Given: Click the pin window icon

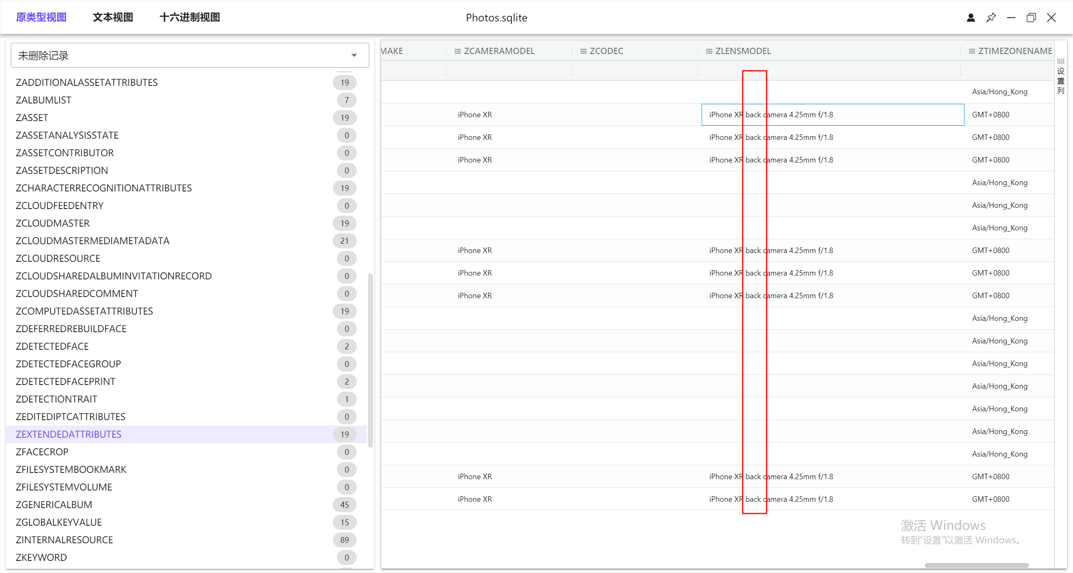Looking at the screenshot, I should [991, 18].
